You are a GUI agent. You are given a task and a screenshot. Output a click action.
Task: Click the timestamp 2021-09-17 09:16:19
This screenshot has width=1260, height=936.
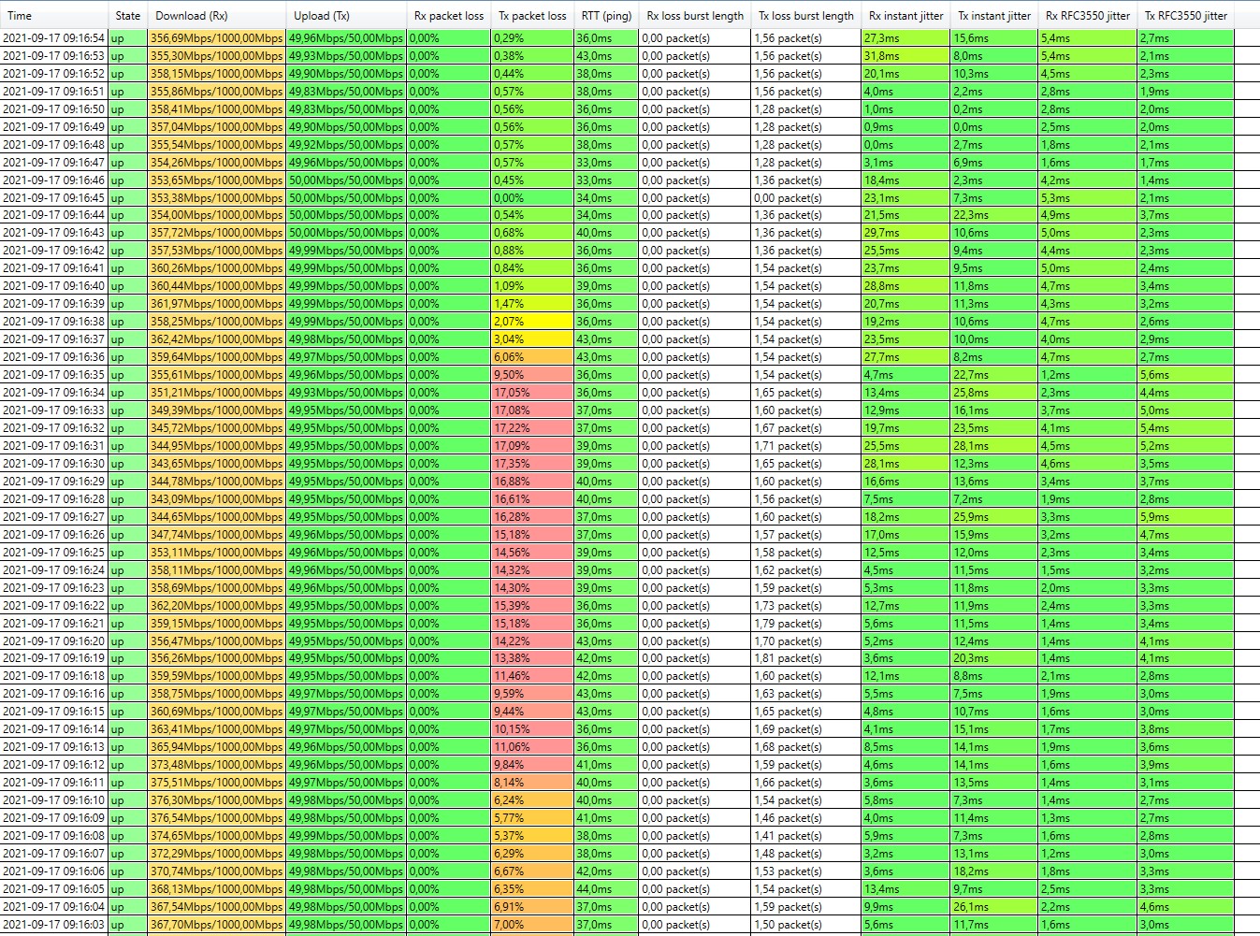coord(54,658)
